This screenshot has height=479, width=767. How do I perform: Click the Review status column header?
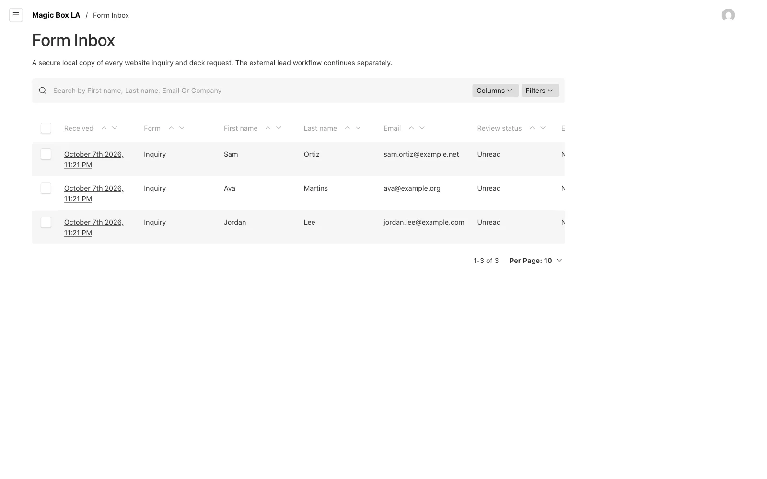499,128
